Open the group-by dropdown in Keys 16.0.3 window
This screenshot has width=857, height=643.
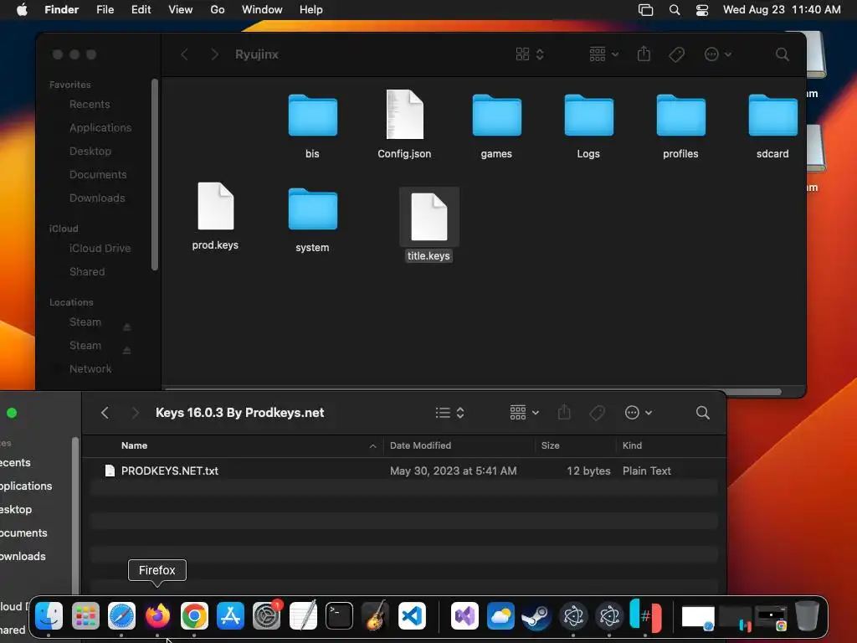[524, 413]
